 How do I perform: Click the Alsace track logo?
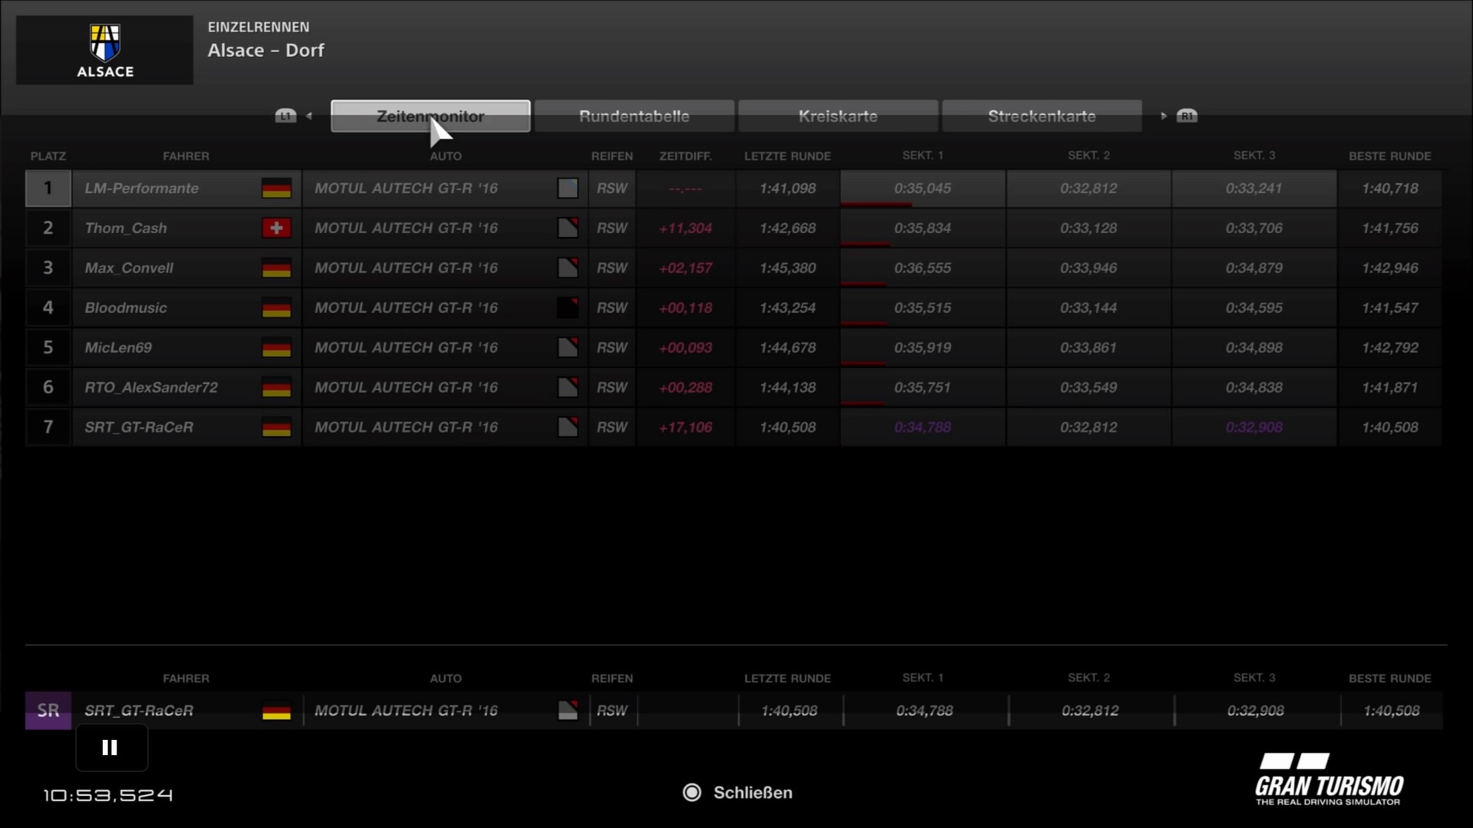click(105, 50)
